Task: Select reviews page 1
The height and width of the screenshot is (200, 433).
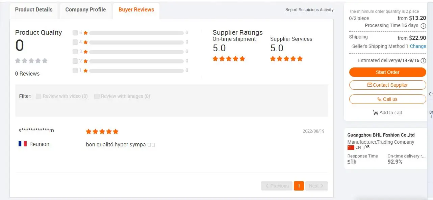Action: coord(299,186)
